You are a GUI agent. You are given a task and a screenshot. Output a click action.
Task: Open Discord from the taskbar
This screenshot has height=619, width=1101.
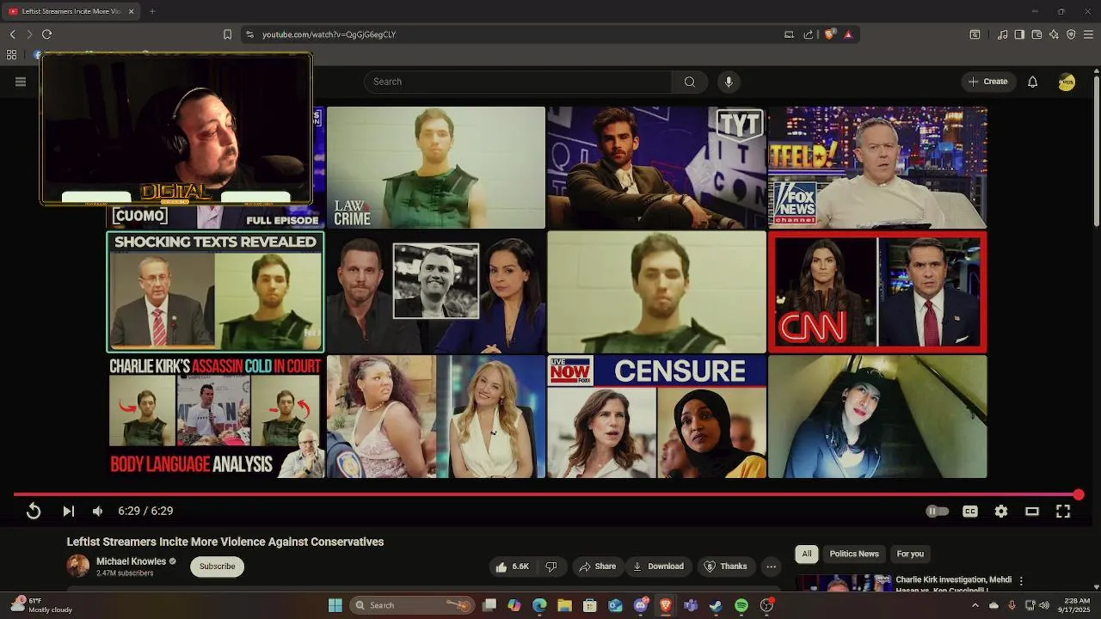tap(641, 605)
